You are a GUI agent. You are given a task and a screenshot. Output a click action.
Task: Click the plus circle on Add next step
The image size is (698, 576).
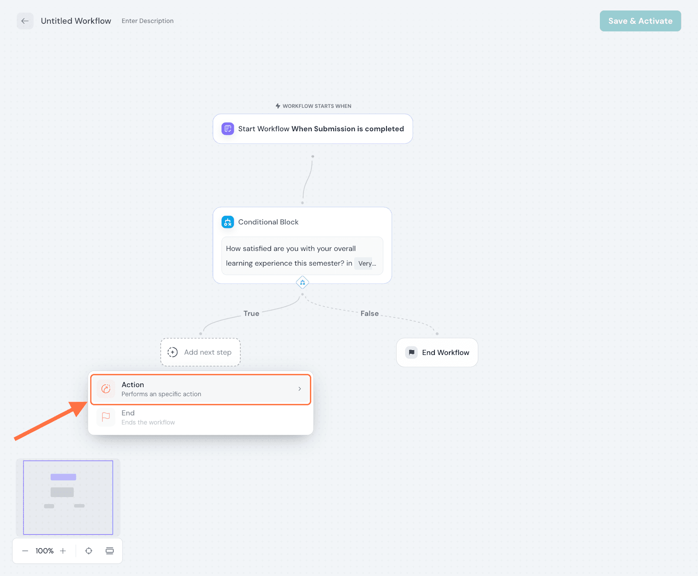pyautogui.click(x=173, y=352)
